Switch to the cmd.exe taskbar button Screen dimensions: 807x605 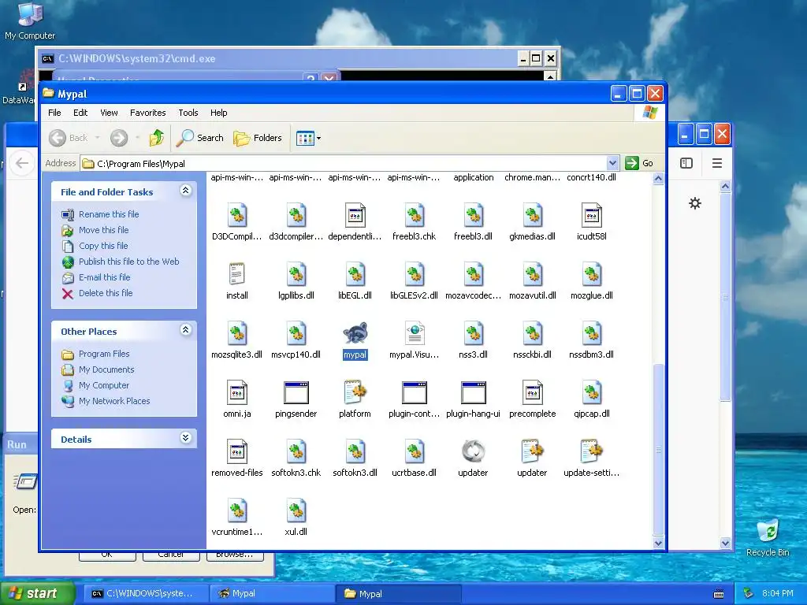[x=146, y=593]
